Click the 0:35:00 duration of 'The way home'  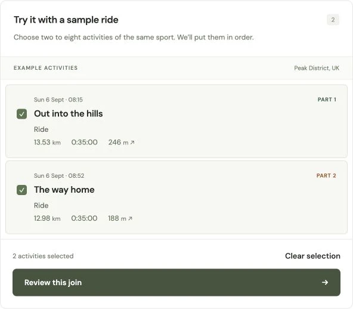coord(84,218)
